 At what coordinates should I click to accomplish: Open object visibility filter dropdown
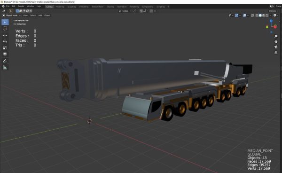pos(231,16)
